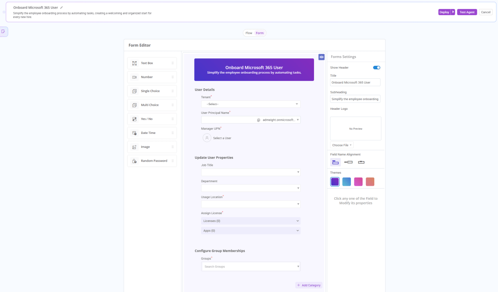Expand the Licenses (0) dropdown

point(251,221)
